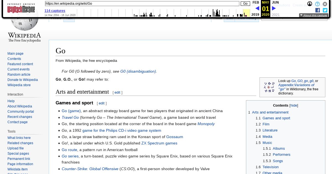This screenshot has height=174, width=332.
Task: Edit the Arts and entertainment section
Action: 117,93
